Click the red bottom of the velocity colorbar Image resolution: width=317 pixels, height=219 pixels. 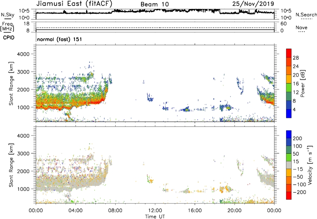(x=289, y=196)
